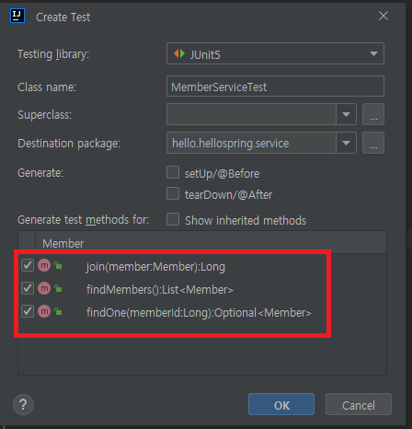Click the Testing library label
The height and width of the screenshot is (429, 412).
pos(53,54)
